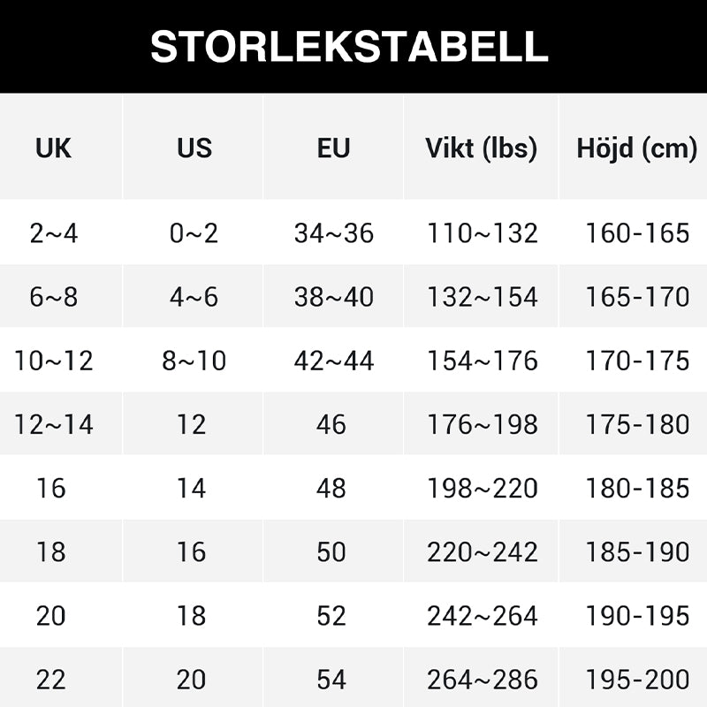Select the US size 0~2 cell
The image size is (707, 707).
tap(194, 233)
